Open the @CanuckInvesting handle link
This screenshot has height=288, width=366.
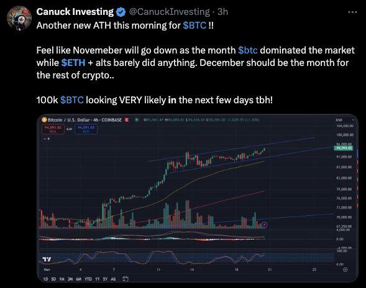tap(169, 12)
